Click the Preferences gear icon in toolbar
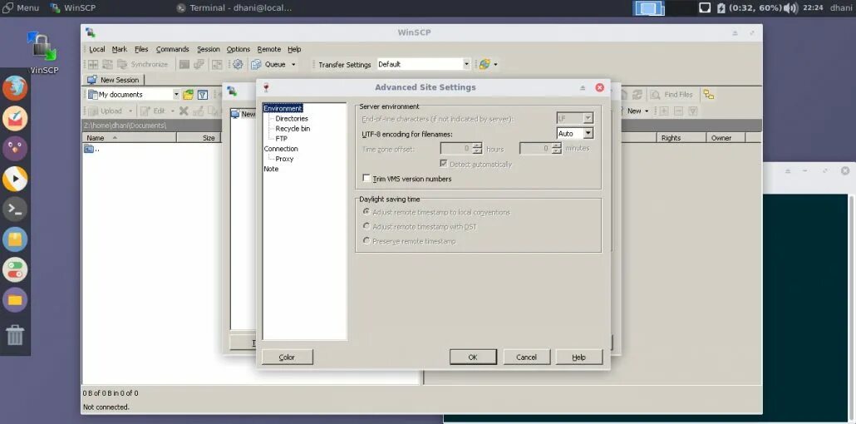The image size is (856, 424). [238, 65]
